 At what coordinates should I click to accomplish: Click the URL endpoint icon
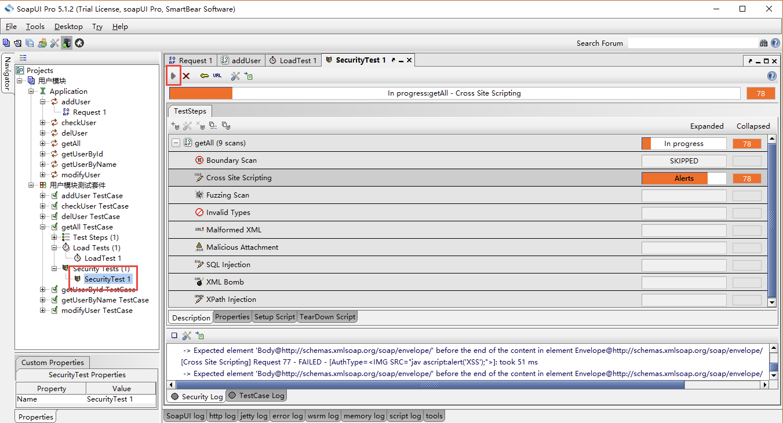click(217, 76)
